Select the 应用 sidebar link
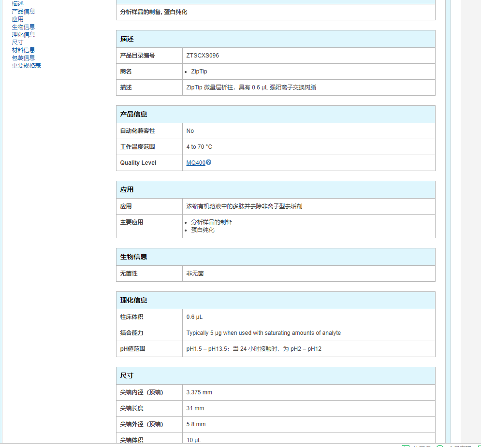Image resolution: width=481 pixels, height=447 pixels. (17, 19)
